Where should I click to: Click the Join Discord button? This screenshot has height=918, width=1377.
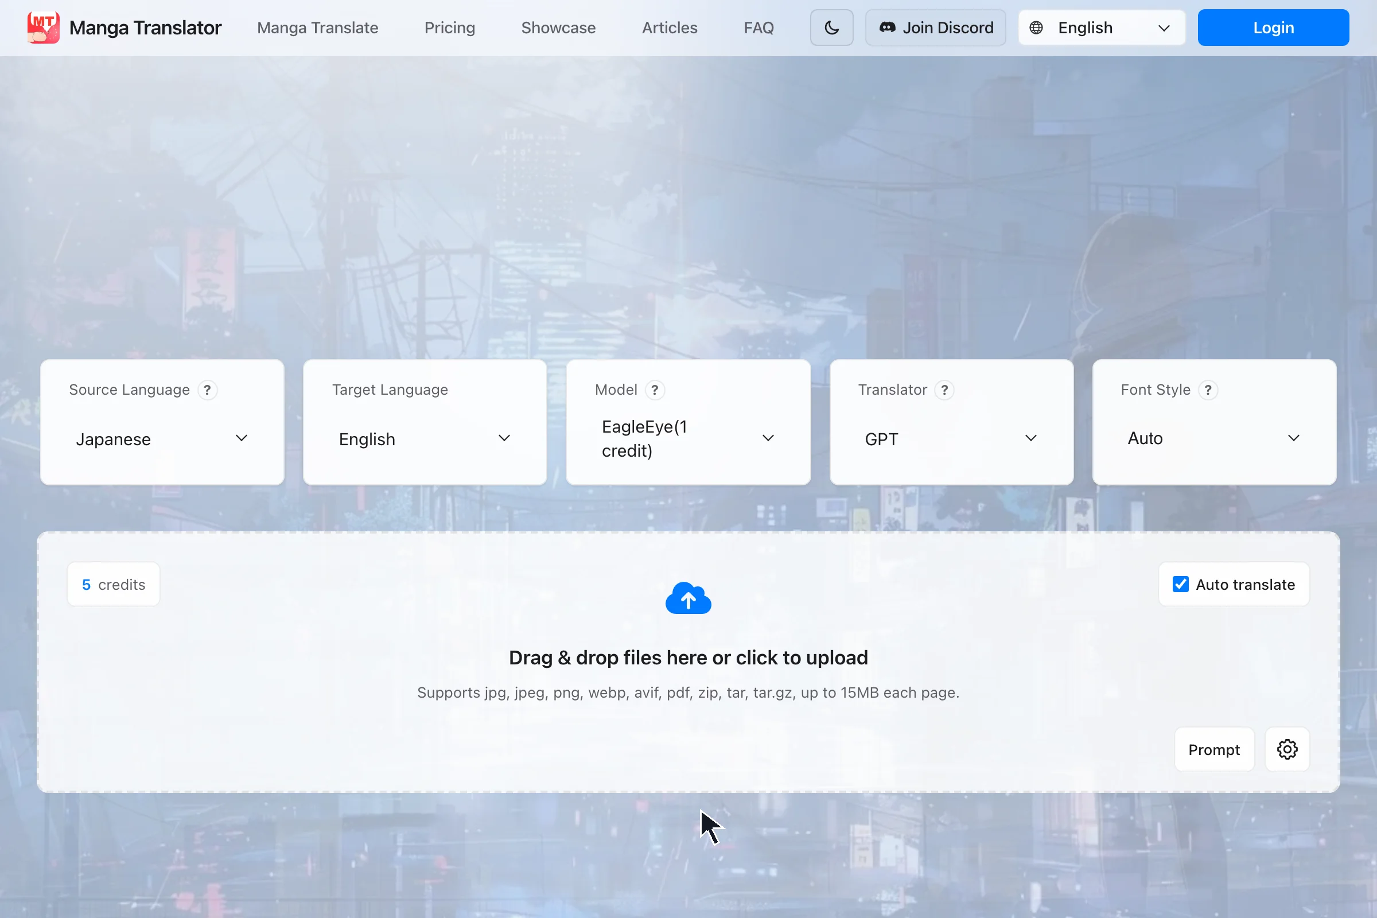point(936,28)
